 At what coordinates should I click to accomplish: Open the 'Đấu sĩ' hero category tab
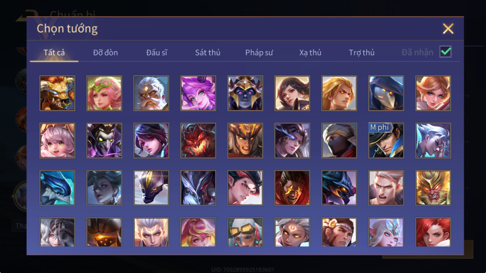coord(157,53)
